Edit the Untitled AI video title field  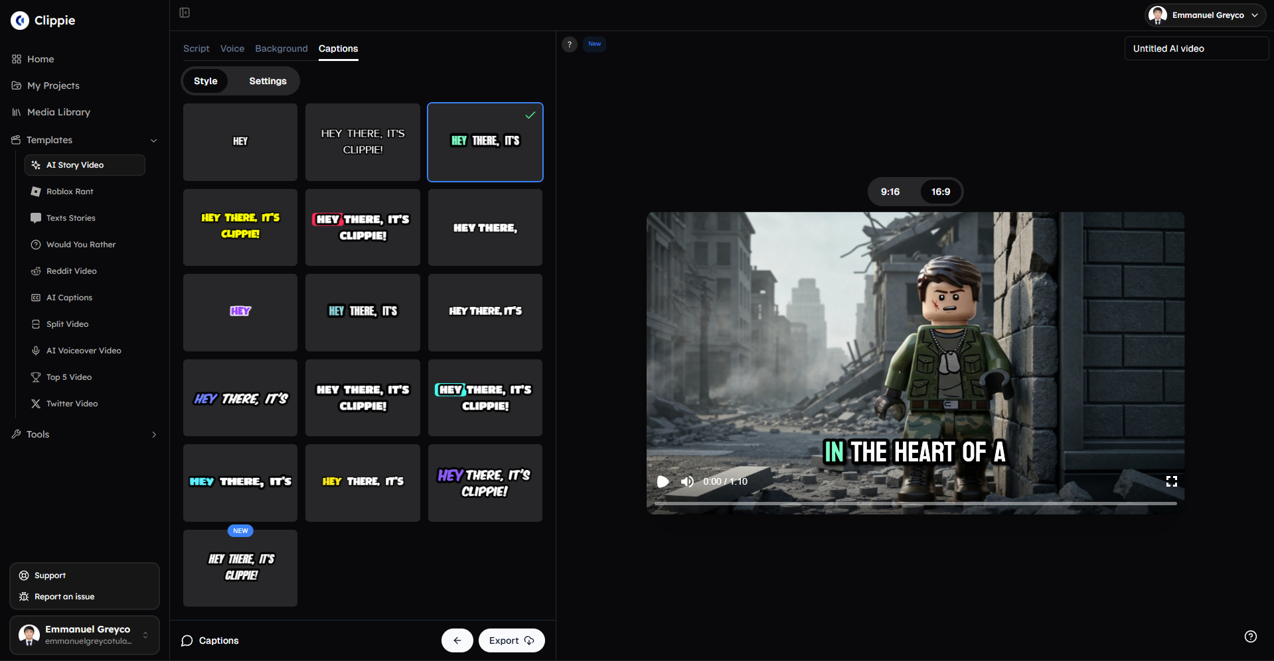(1196, 48)
